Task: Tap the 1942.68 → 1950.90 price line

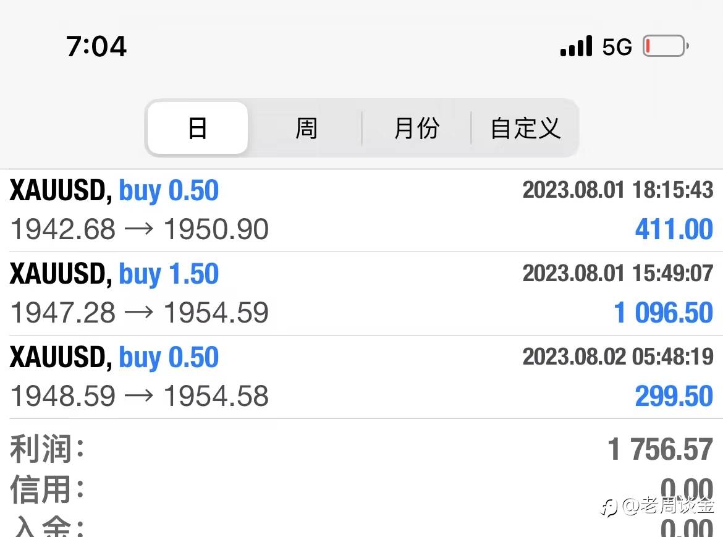Action: coord(139,229)
